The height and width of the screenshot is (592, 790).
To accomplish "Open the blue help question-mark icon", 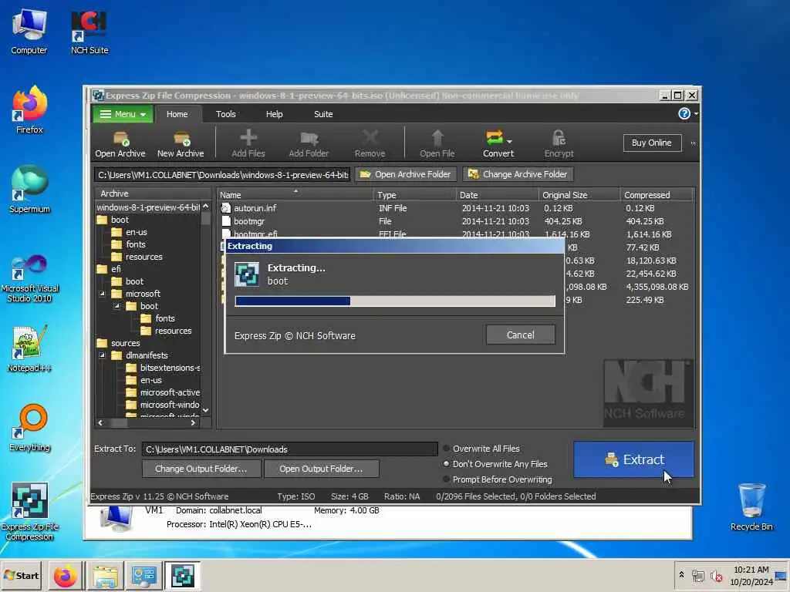I will [x=684, y=114].
